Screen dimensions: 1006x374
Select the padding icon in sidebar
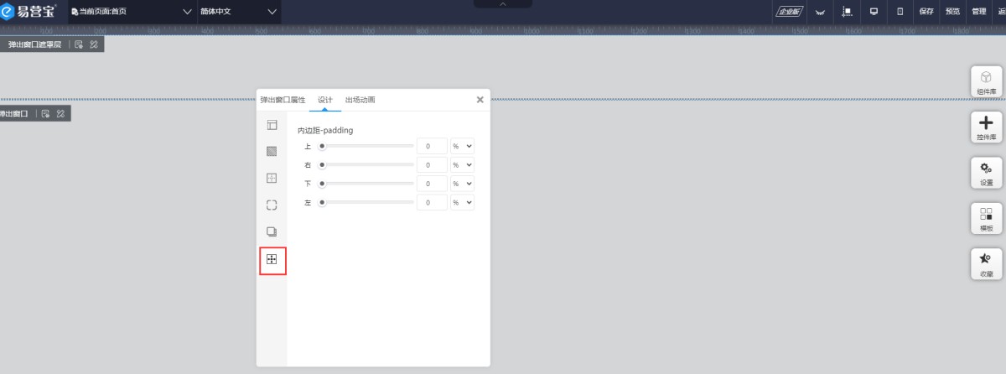tap(272, 259)
